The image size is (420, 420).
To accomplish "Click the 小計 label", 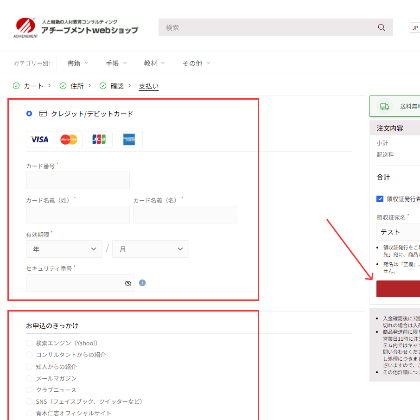I will (382, 143).
